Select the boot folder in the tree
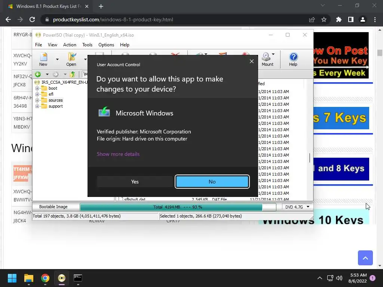The width and height of the screenshot is (383, 287). (53, 88)
